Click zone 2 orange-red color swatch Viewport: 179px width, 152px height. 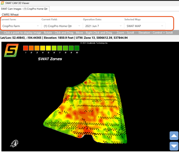[31, 48]
